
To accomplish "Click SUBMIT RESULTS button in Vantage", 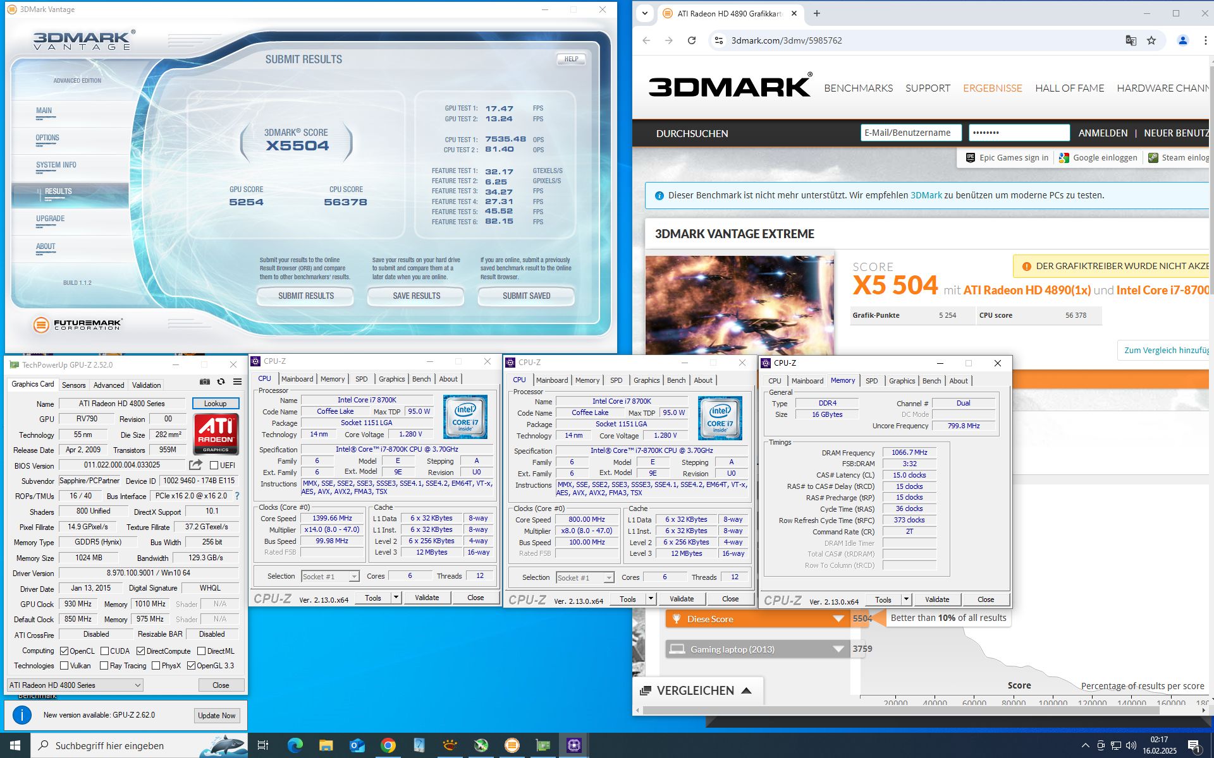I will (x=306, y=296).
